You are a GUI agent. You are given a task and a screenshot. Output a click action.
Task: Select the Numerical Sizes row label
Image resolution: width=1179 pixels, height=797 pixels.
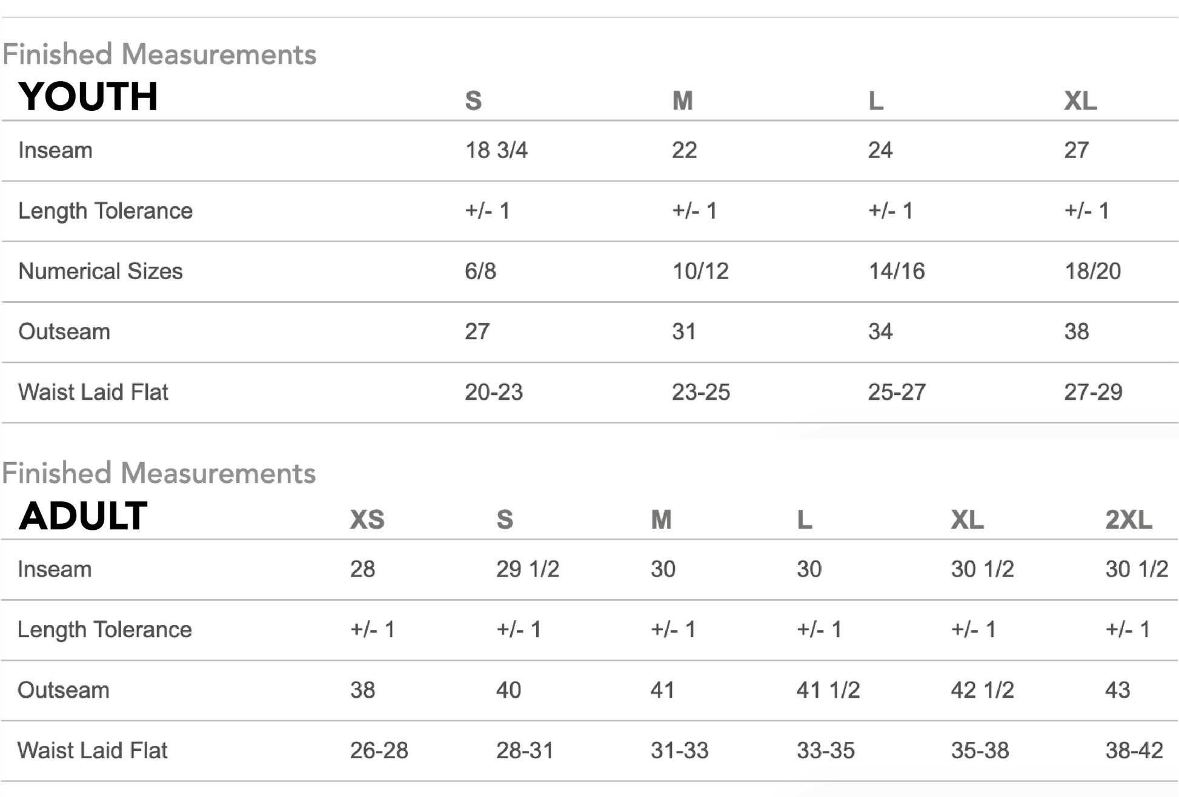101,271
